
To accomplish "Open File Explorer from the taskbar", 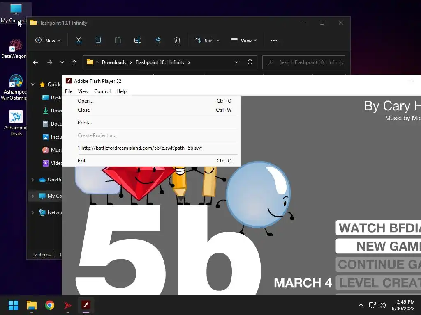I will [31, 305].
